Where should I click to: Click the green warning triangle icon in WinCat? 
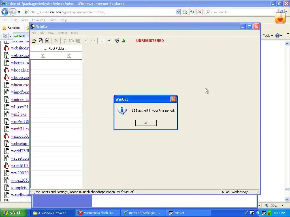coord(124,41)
